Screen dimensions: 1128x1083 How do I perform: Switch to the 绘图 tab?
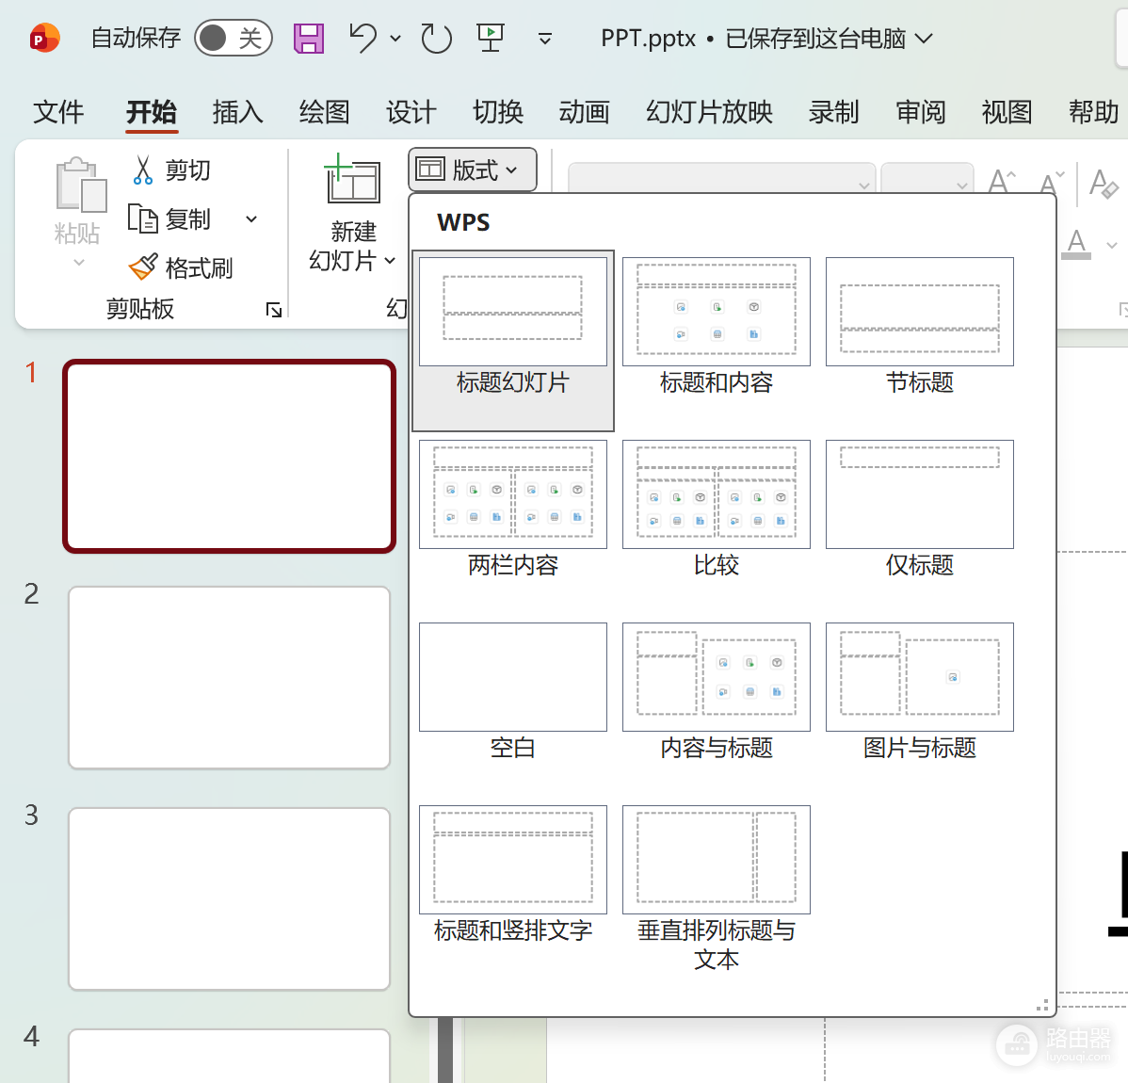pos(325,112)
